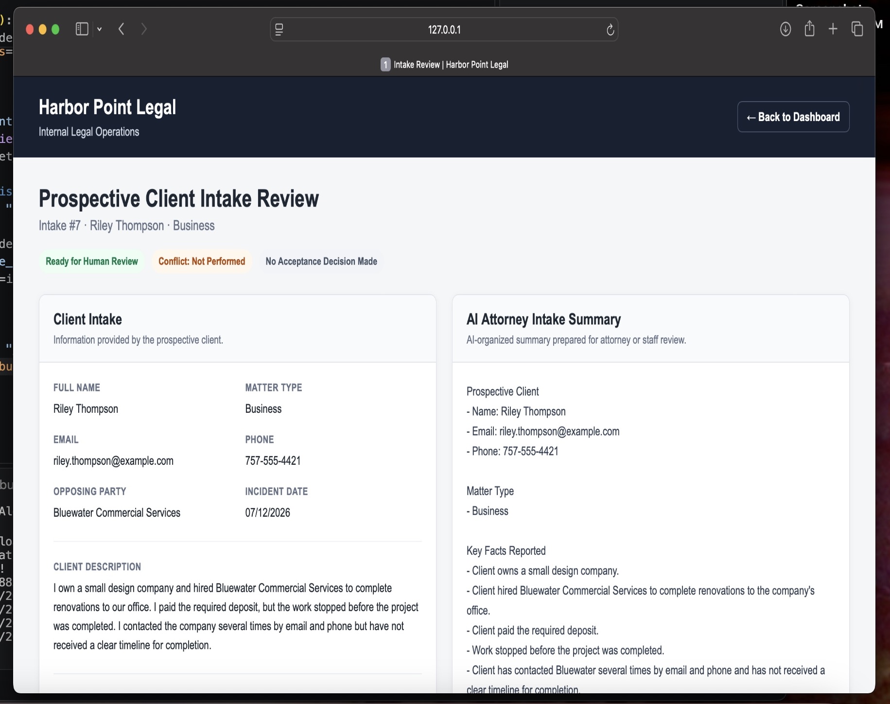Click the opposing party Bluewater Commercial Services value
Image resolution: width=890 pixels, height=704 pixels.
coord(117,513)
